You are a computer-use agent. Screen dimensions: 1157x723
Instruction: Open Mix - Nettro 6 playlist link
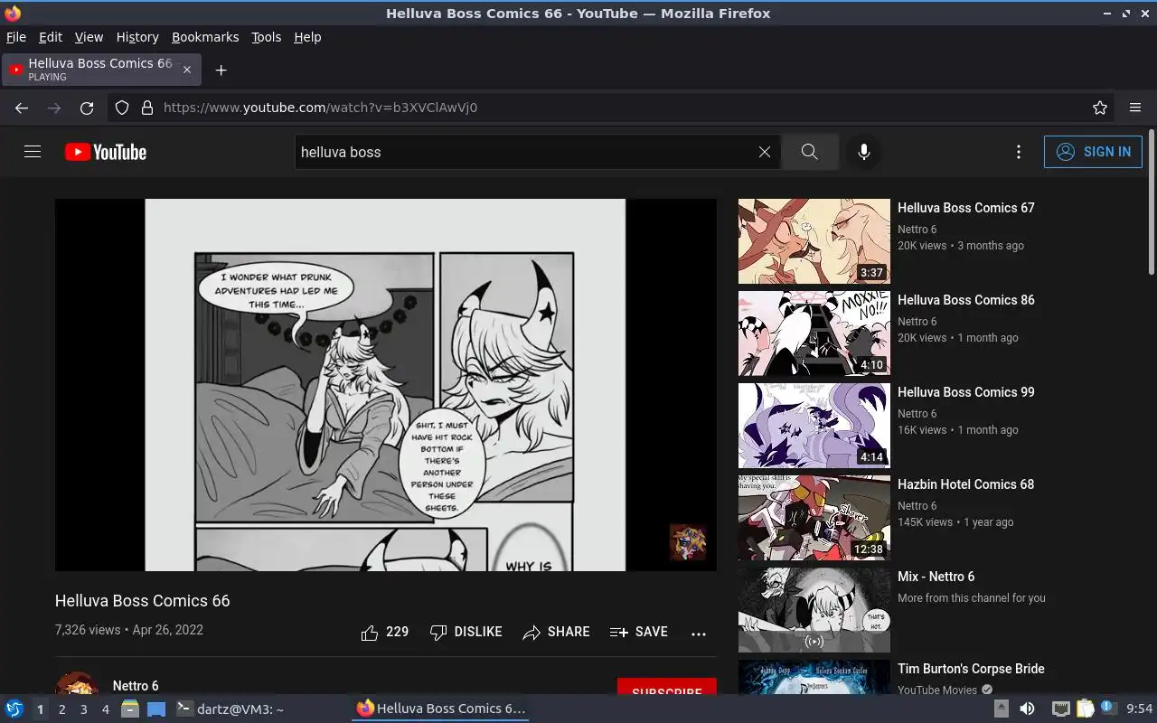(936, 577)
